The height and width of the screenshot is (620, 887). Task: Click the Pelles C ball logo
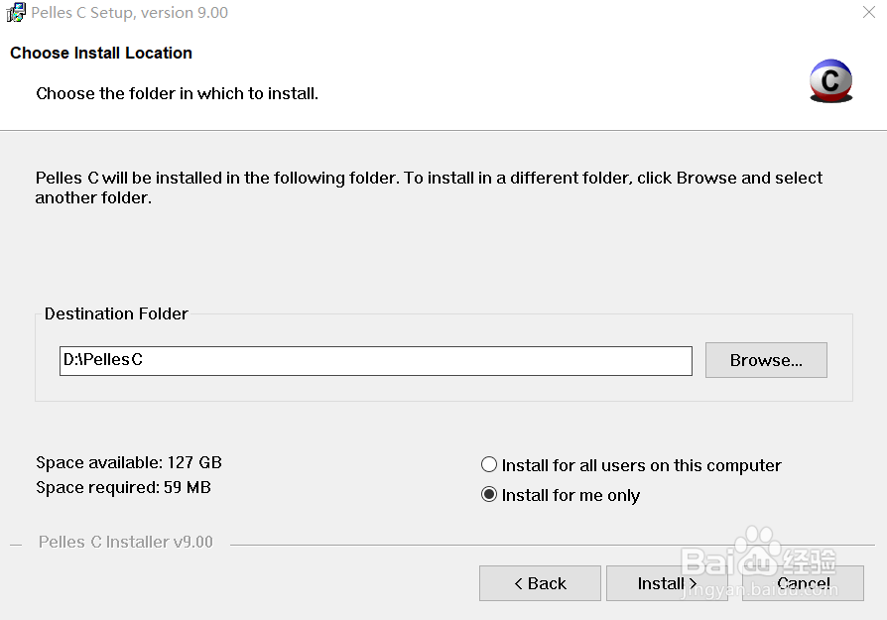[x=830, y=82]
